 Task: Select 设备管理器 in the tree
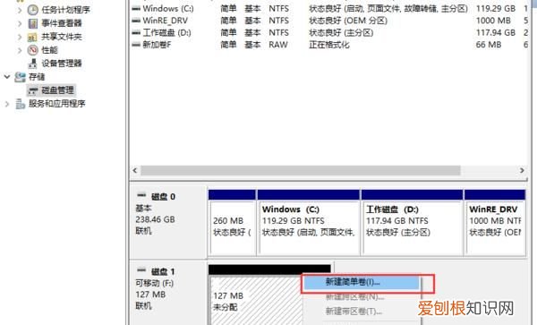62,64
